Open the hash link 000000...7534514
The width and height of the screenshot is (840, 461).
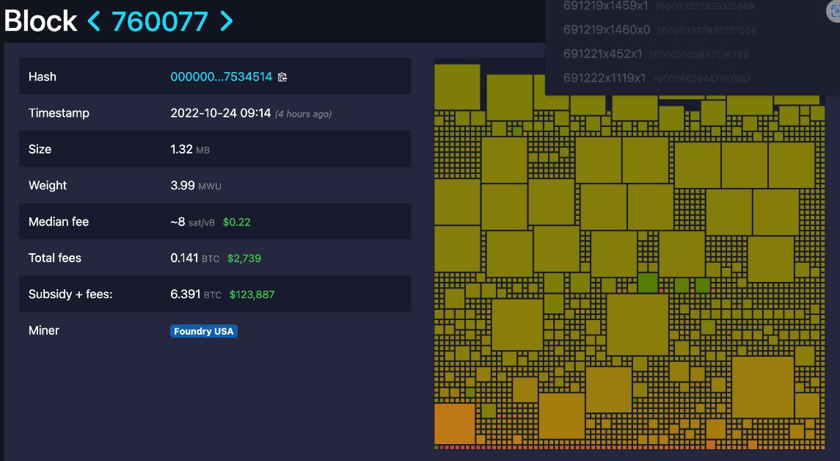[x=222, y=76]
